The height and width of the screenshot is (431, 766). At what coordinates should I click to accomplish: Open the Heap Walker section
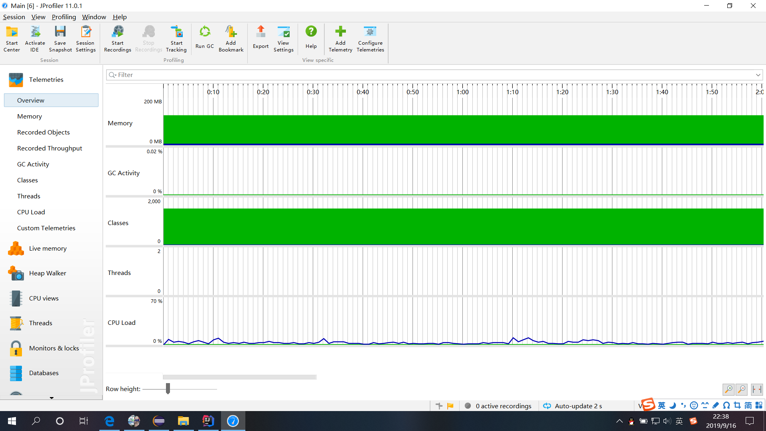[x=47, y=273]
